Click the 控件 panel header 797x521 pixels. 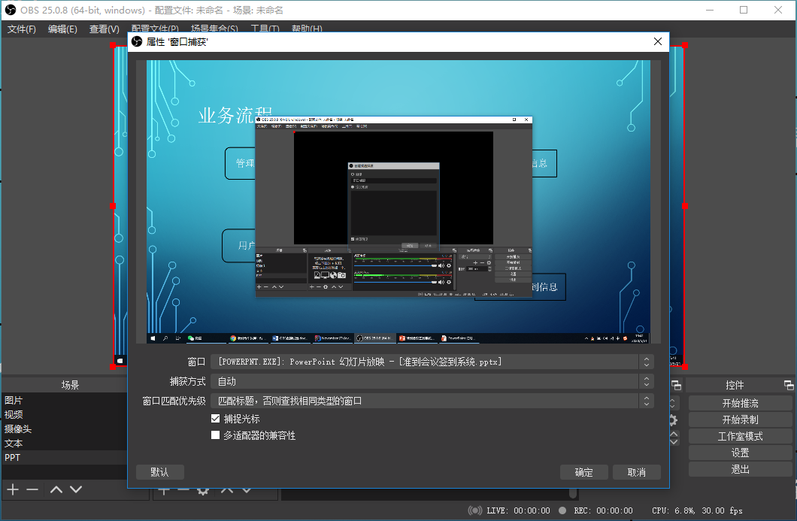pyautogui.click(x=735, y=385)
